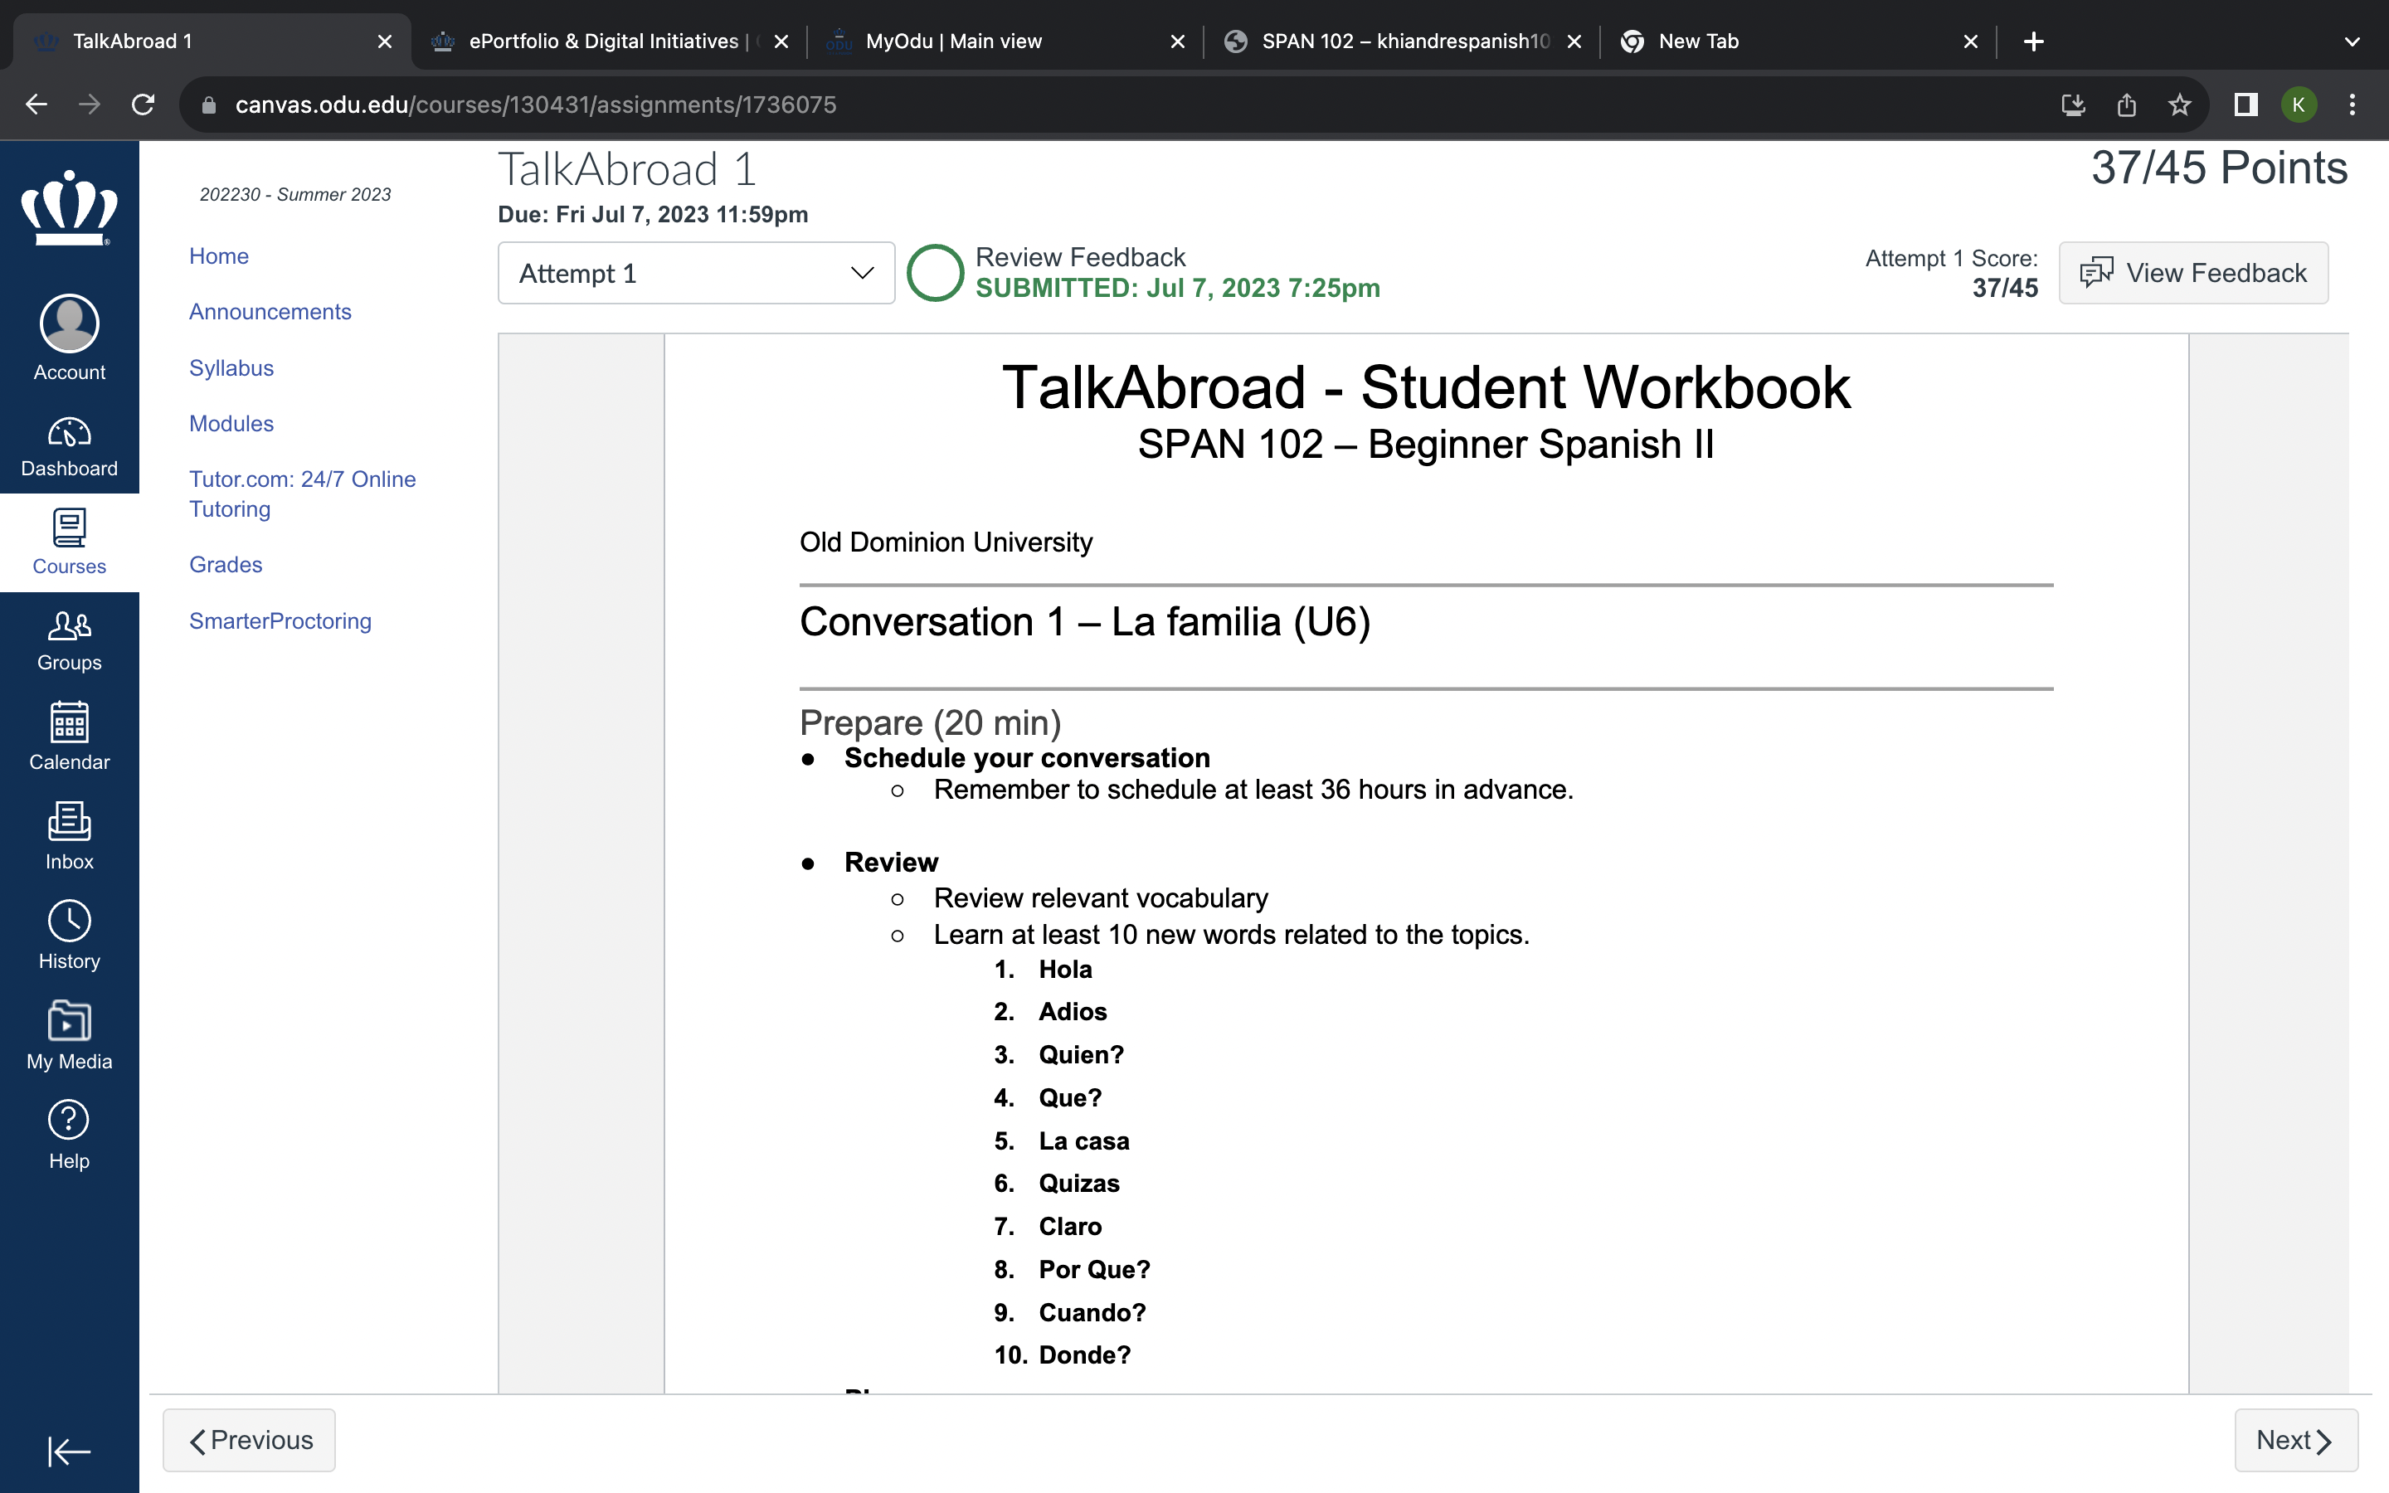Open History in the global navigation
This screenshot has height=1493, width=2389.
[69, 935]
